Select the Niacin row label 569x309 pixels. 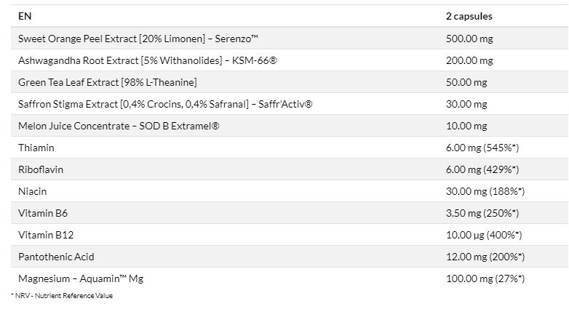(x=32, y=191)
